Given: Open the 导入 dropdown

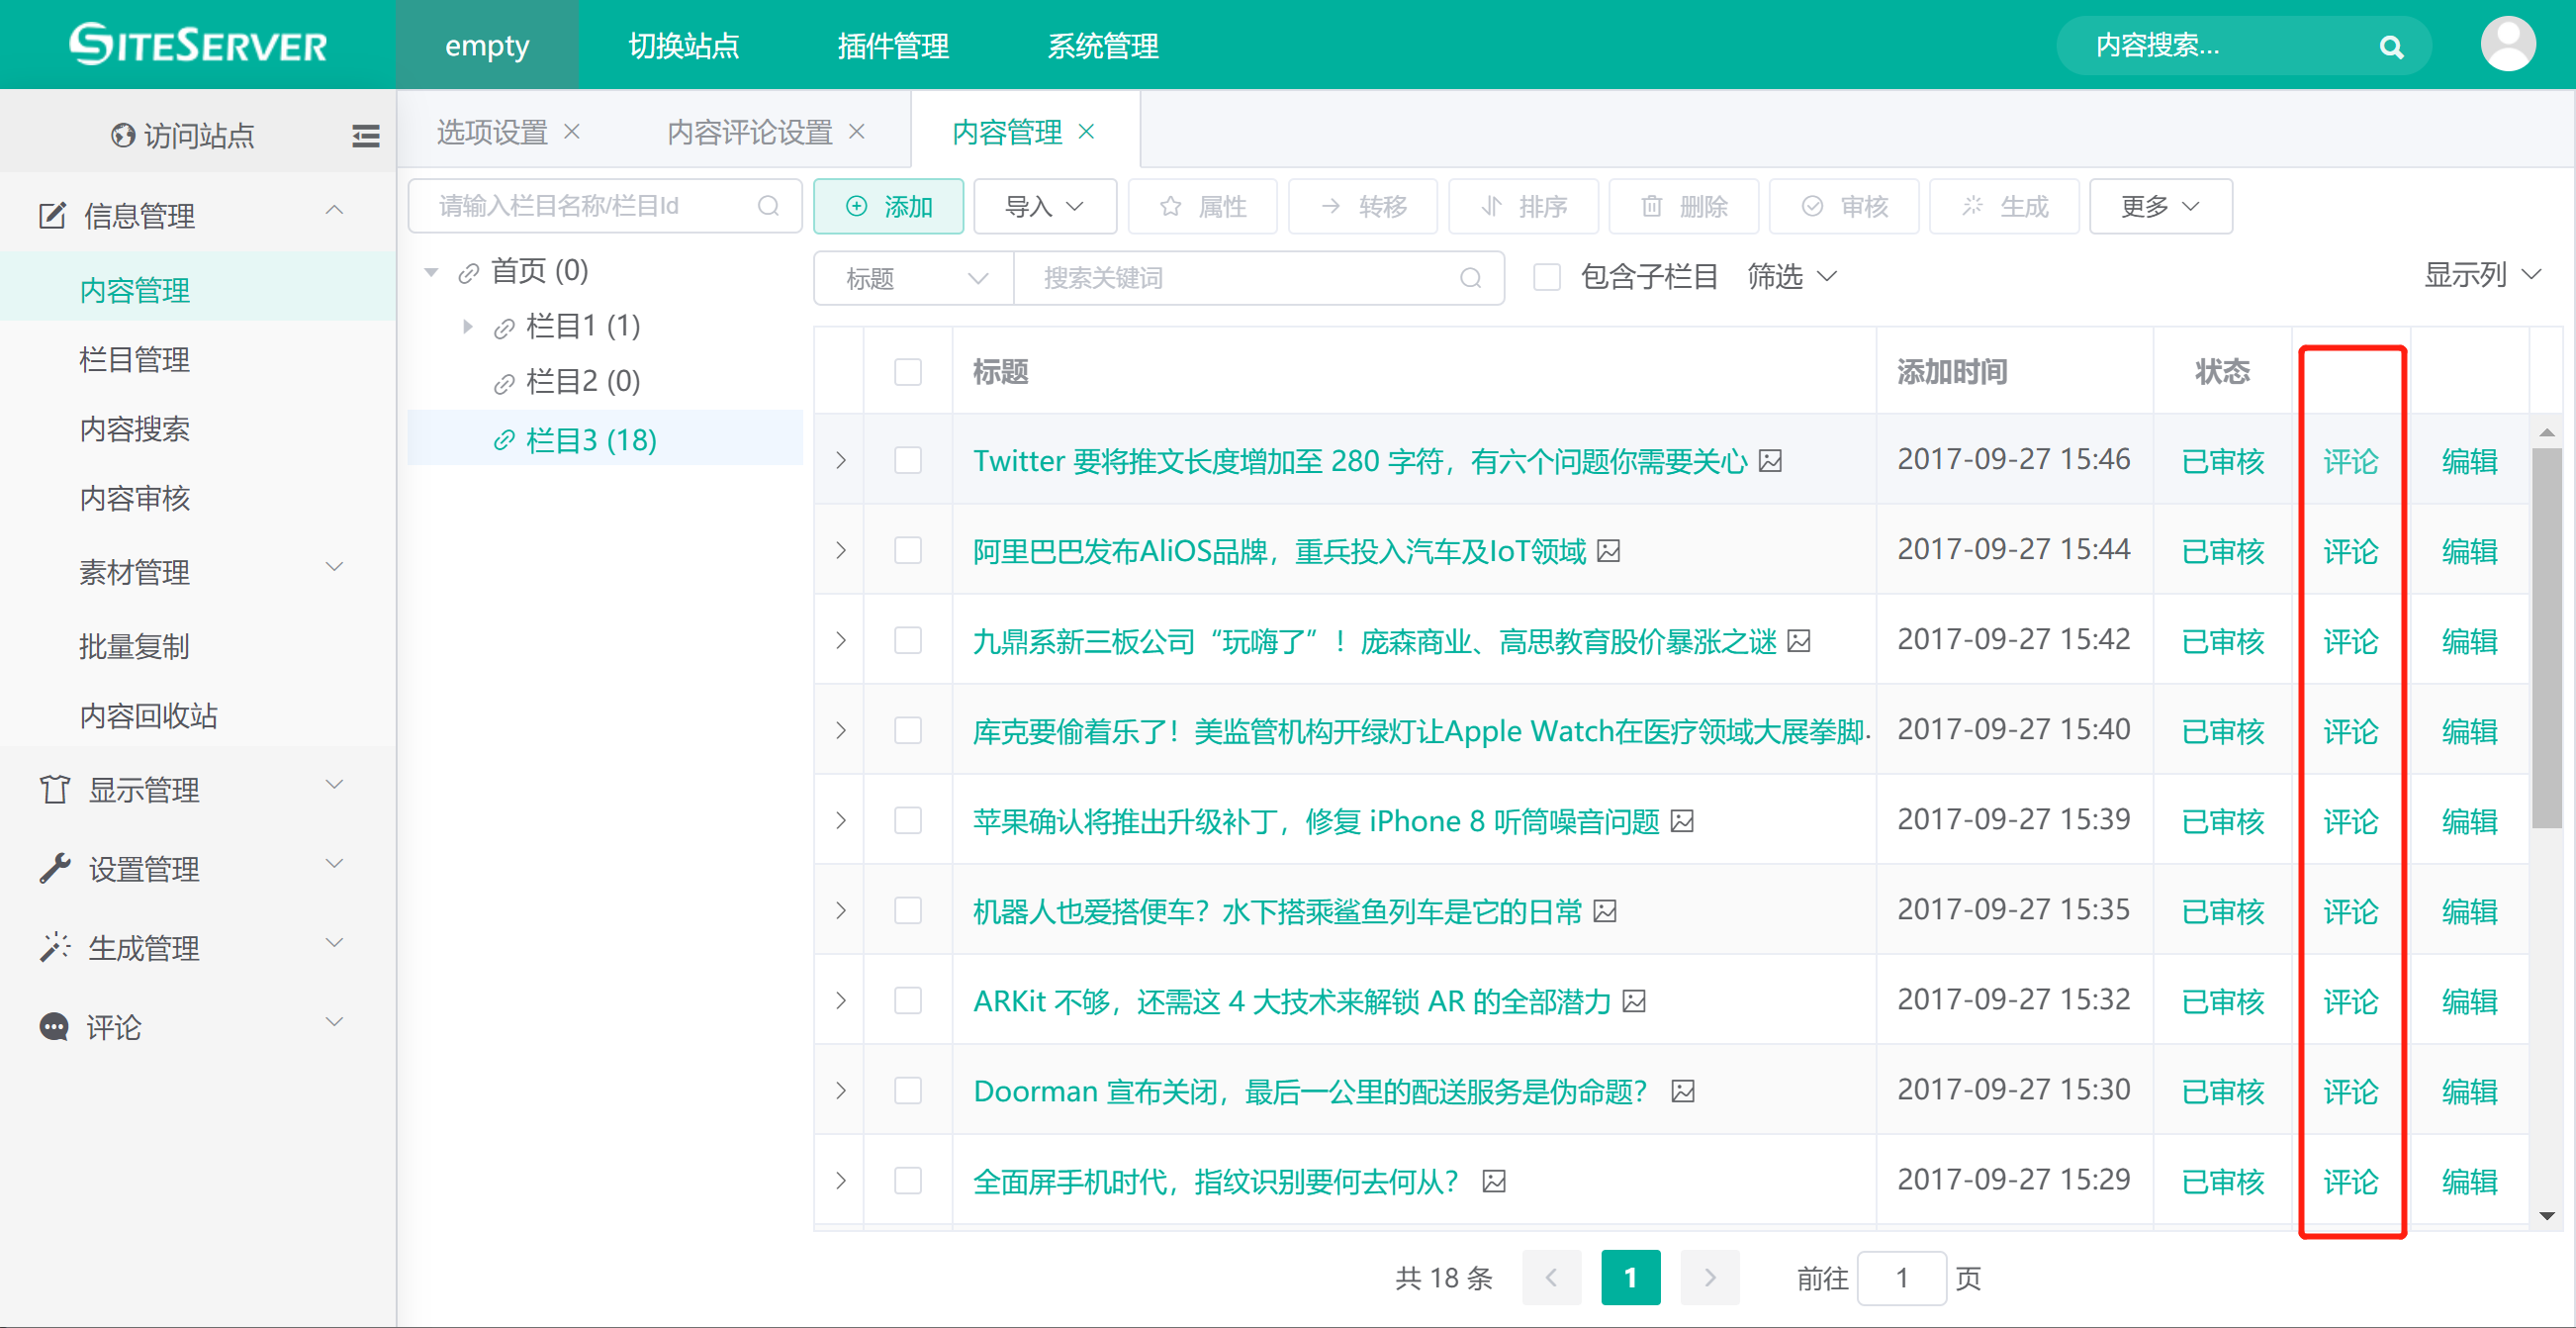Looking at the screenshot, I should click(x=1044, y=207).
